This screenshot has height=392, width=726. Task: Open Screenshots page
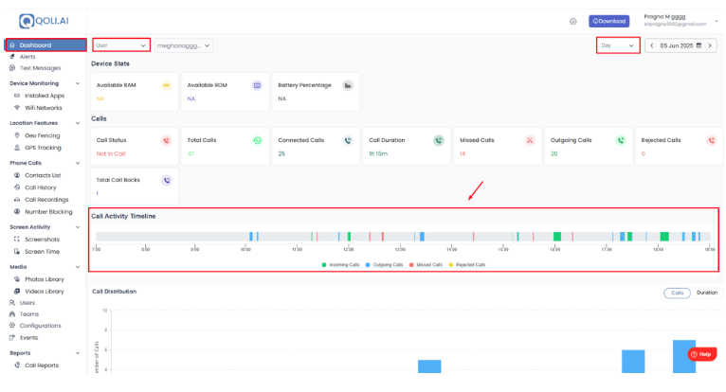pyautogui.click(x=42, y=240)
